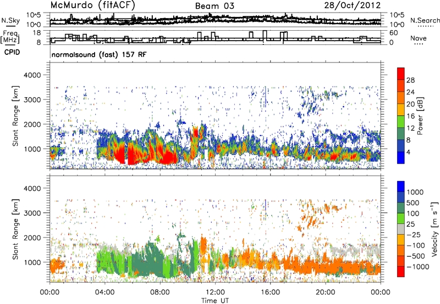Click the red top segment of power colorbar
Image resolution: width=440 pixels, height=304 pixels.
coord(401,74)
